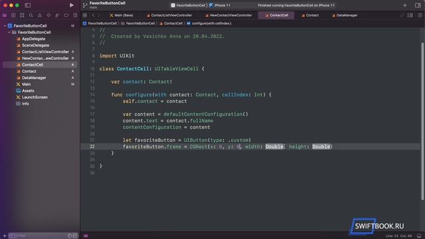Open the Symbol navigator
425x239 pixels.
tap(22, 15)
